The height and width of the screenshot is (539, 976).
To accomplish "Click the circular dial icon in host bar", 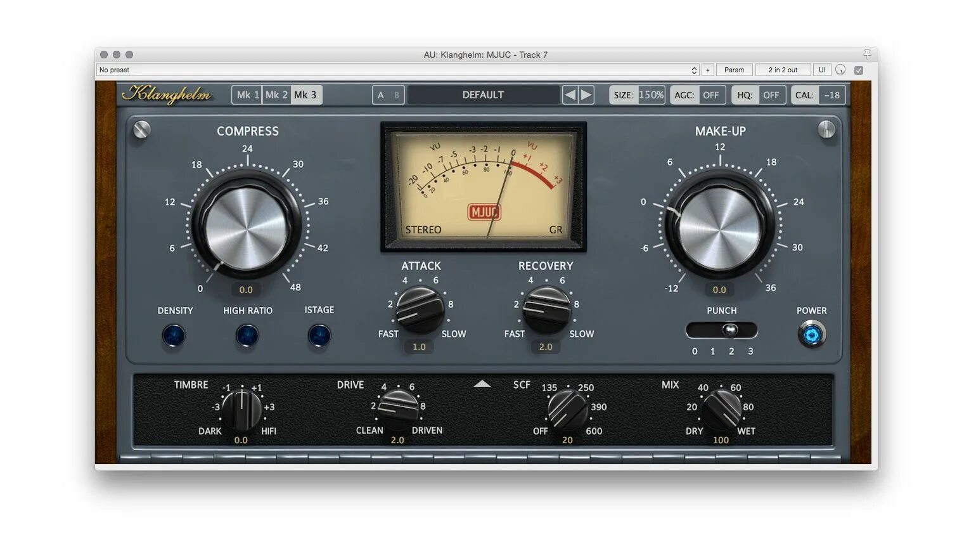I will (x=840, y=70).
